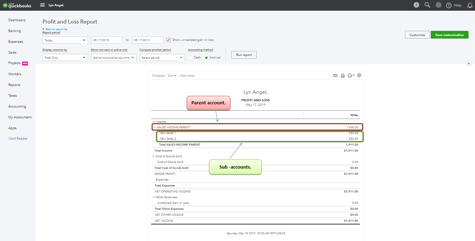
Task: Select the Accrual accounting method
Action: (x=207, y=57)
